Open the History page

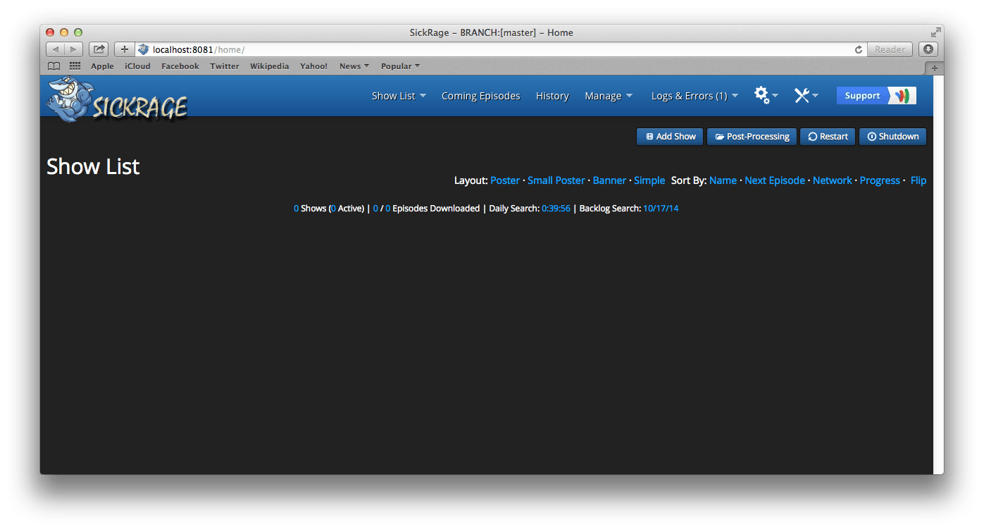(x=552, y=96)
